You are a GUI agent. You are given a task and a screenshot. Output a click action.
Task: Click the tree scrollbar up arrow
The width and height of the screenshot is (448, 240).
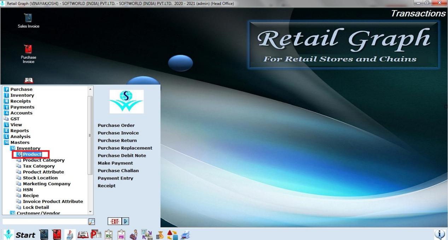coord(90,89)
